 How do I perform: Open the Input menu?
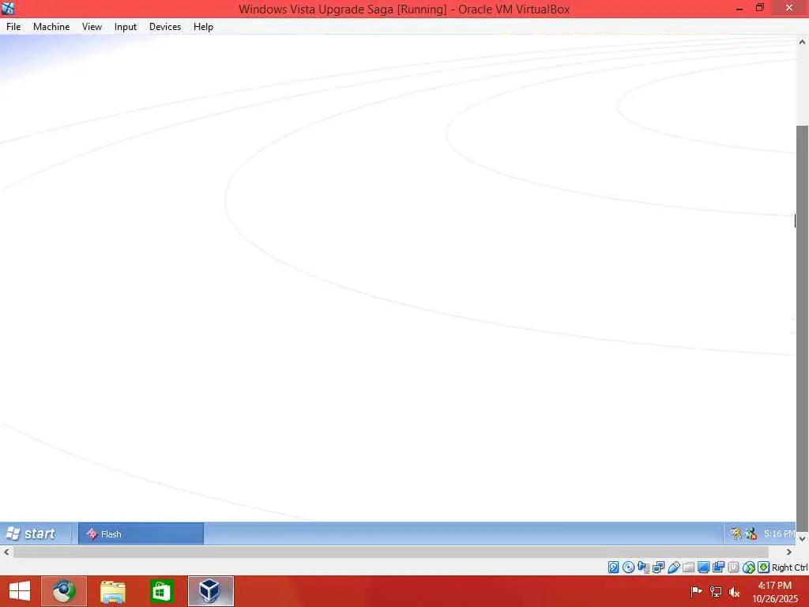126,27
